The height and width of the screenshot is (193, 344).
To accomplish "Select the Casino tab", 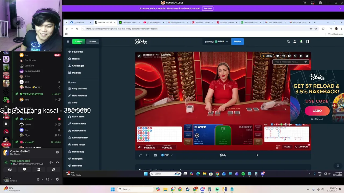I will tap(78, 42).
